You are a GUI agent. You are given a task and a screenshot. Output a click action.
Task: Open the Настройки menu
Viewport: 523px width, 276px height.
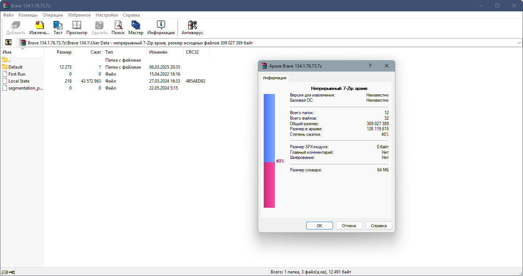107,15
